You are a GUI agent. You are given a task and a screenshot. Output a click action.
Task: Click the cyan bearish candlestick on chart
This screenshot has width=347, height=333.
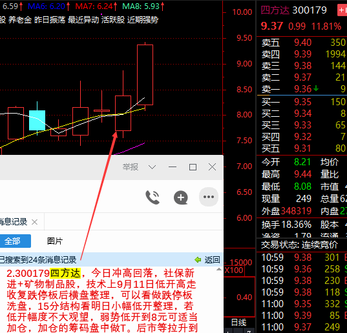click(x=37, y=120)
